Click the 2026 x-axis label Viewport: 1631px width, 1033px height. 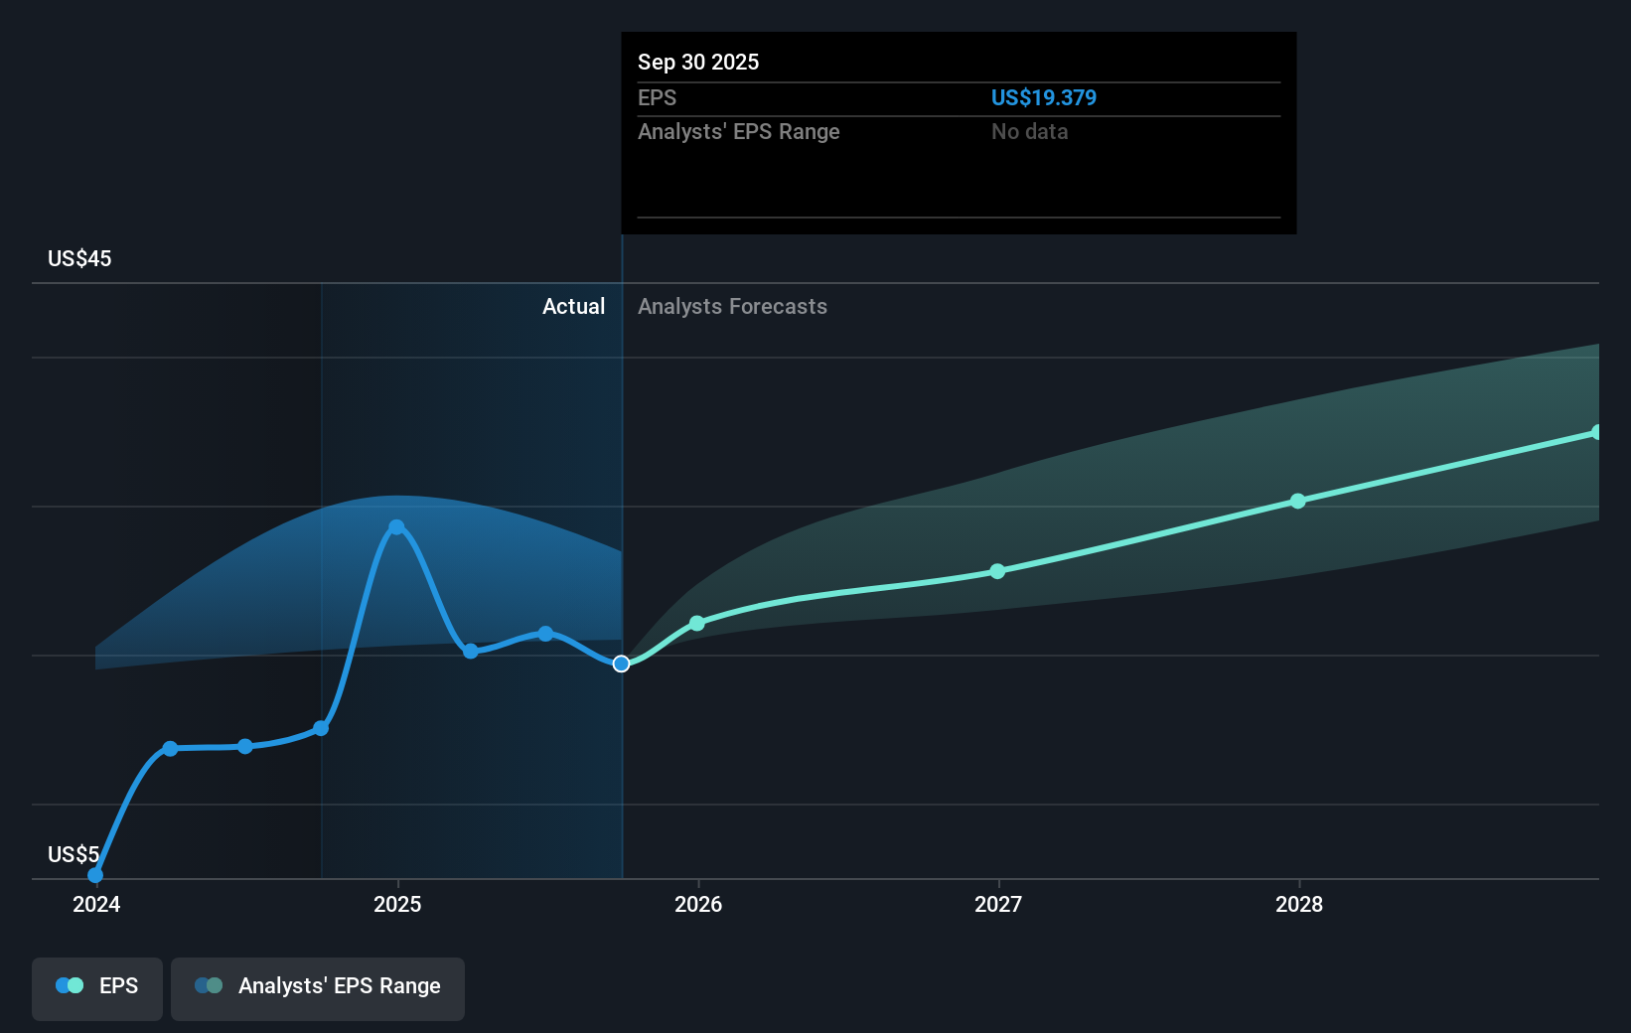698,904
